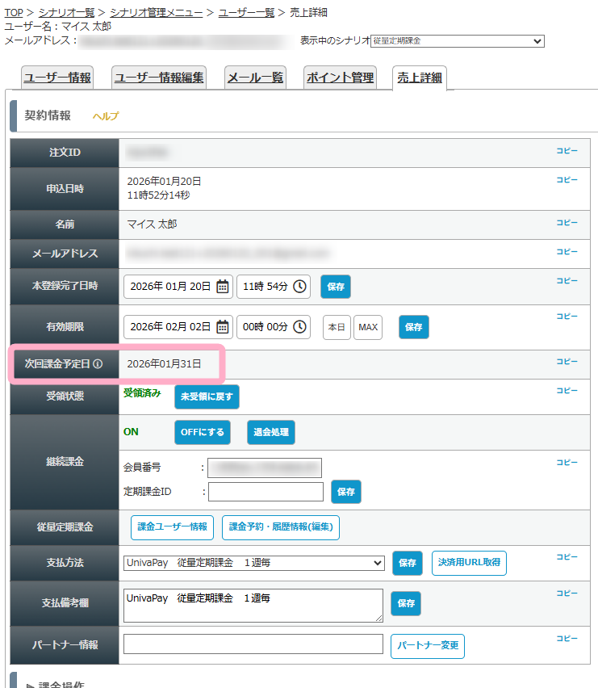This screenshot has height=688, width=598.
Task: Click the ヘルプ link beside 契約情報
Action: 106,116
